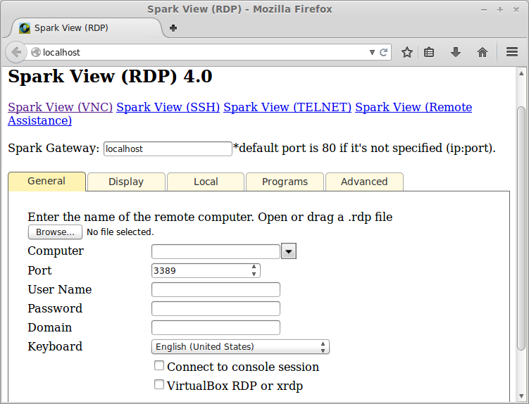The image size is (529, 404).
Task: Expand the Computer dropdown arrow
Action: pos(289,251)
